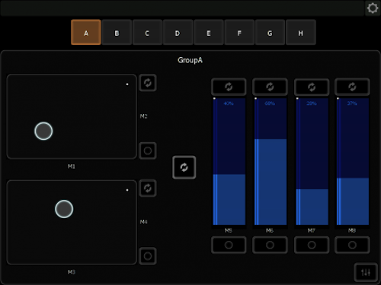Switch to group tab H

point(301,33)
